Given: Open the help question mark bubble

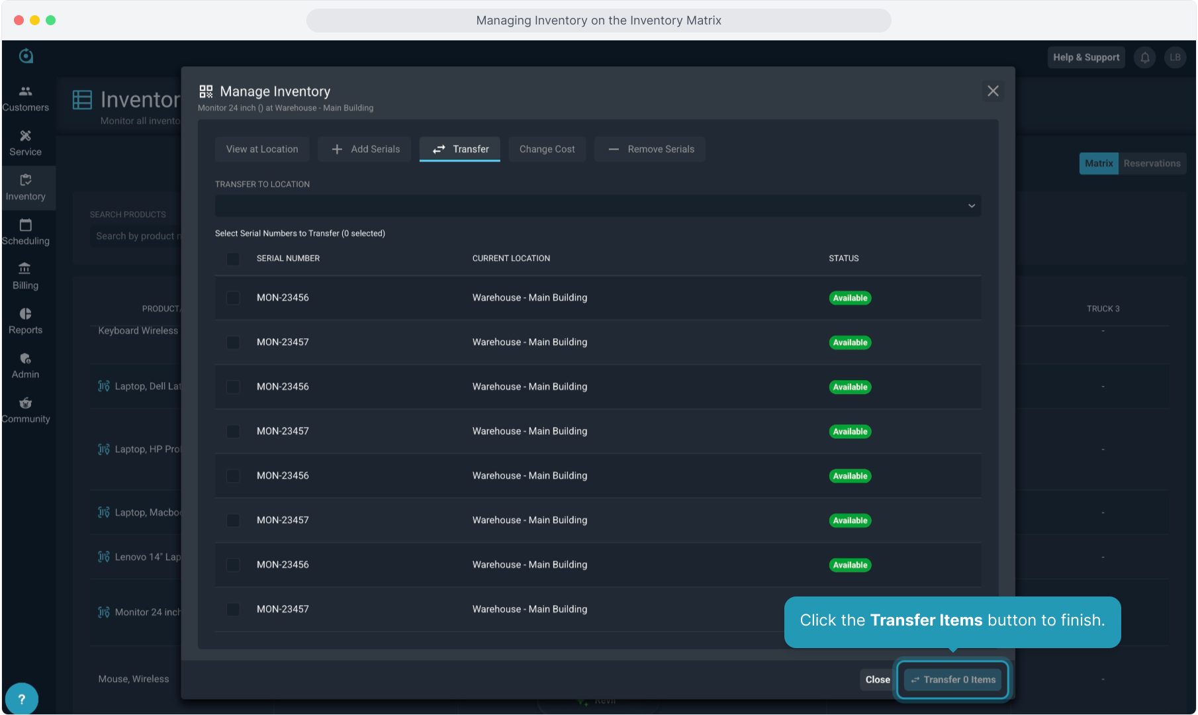Looking at the screenshot, I should (22, 698).
